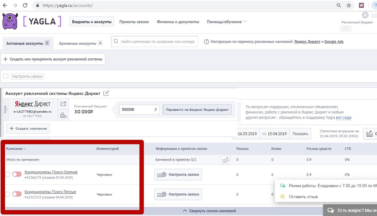Go forward in the browser

pos(15,5)
